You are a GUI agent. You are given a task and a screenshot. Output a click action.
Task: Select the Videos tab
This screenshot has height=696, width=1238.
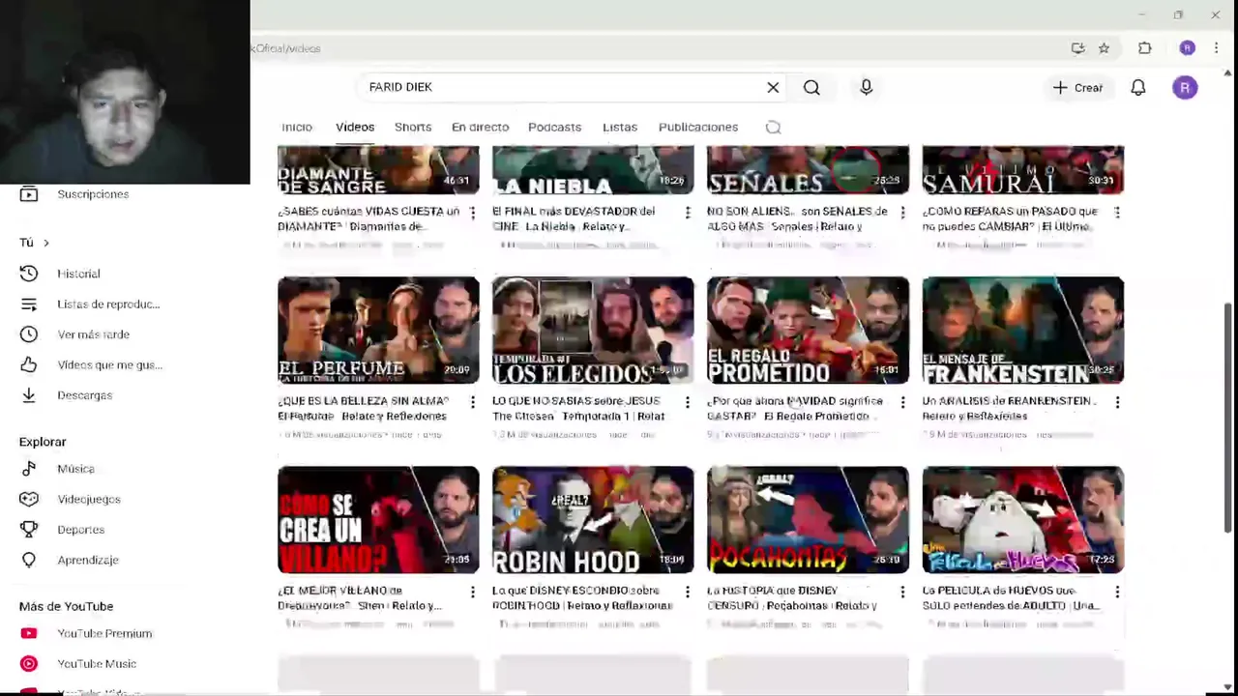[x=355, y=128]
